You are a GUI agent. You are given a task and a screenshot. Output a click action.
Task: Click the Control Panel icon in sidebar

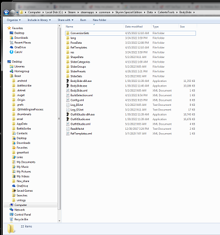[11, 215]
